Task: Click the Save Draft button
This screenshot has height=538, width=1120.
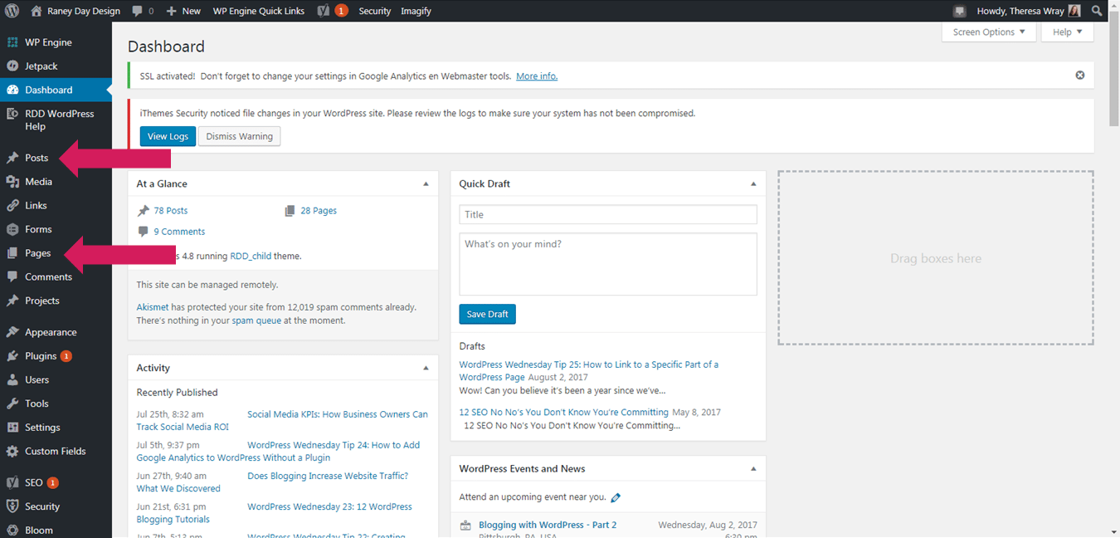Action: pyautogui.click(x=487, y=314)
